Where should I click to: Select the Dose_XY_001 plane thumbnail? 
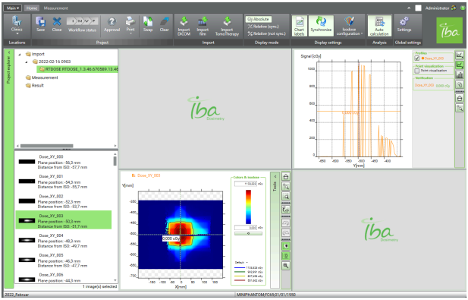tap(27, 182)
